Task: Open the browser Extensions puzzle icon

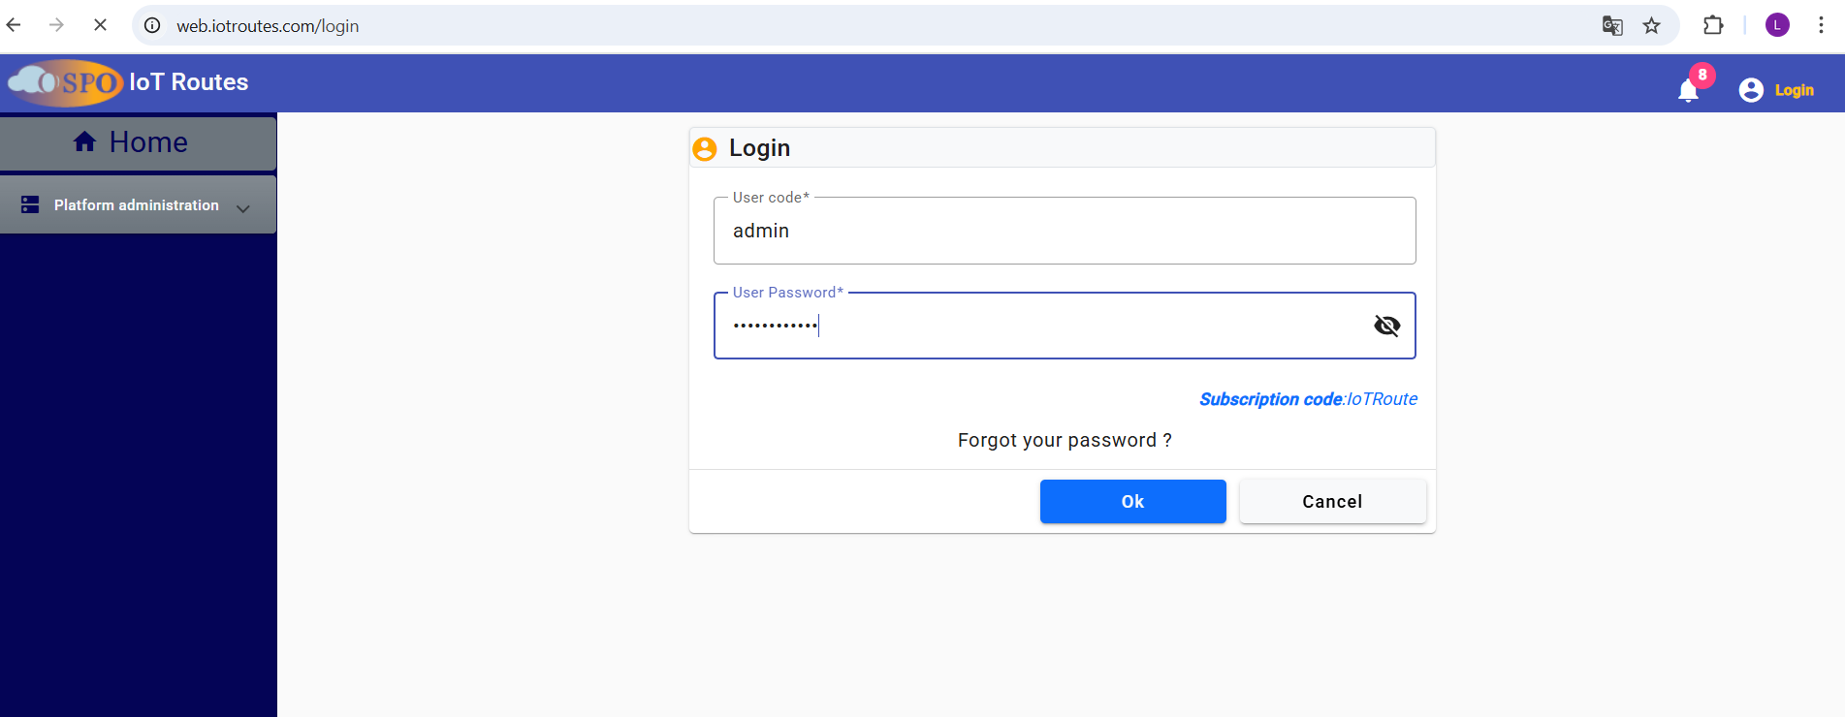Action: [1713, 26]
